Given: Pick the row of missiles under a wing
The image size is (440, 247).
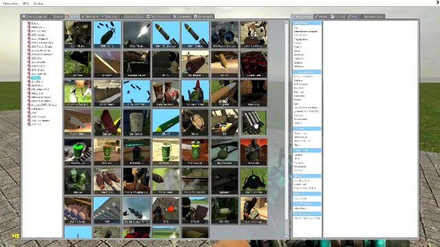Looking at the screenshot, I should click(x=107, y=211).
